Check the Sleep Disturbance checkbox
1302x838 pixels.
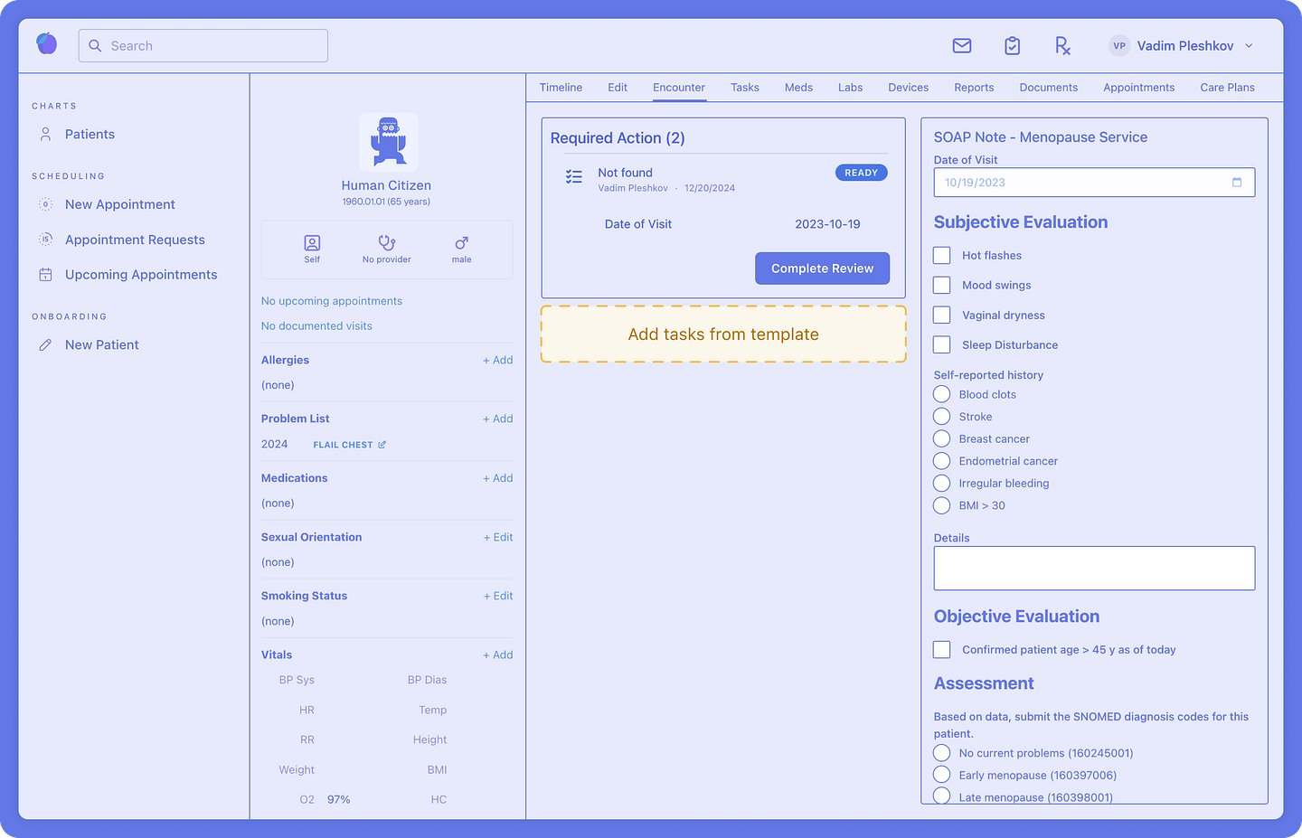coord(942,345)
